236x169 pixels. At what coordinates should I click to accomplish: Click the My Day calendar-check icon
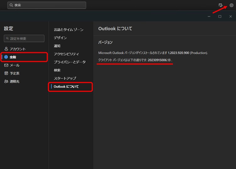pos(221,5)
